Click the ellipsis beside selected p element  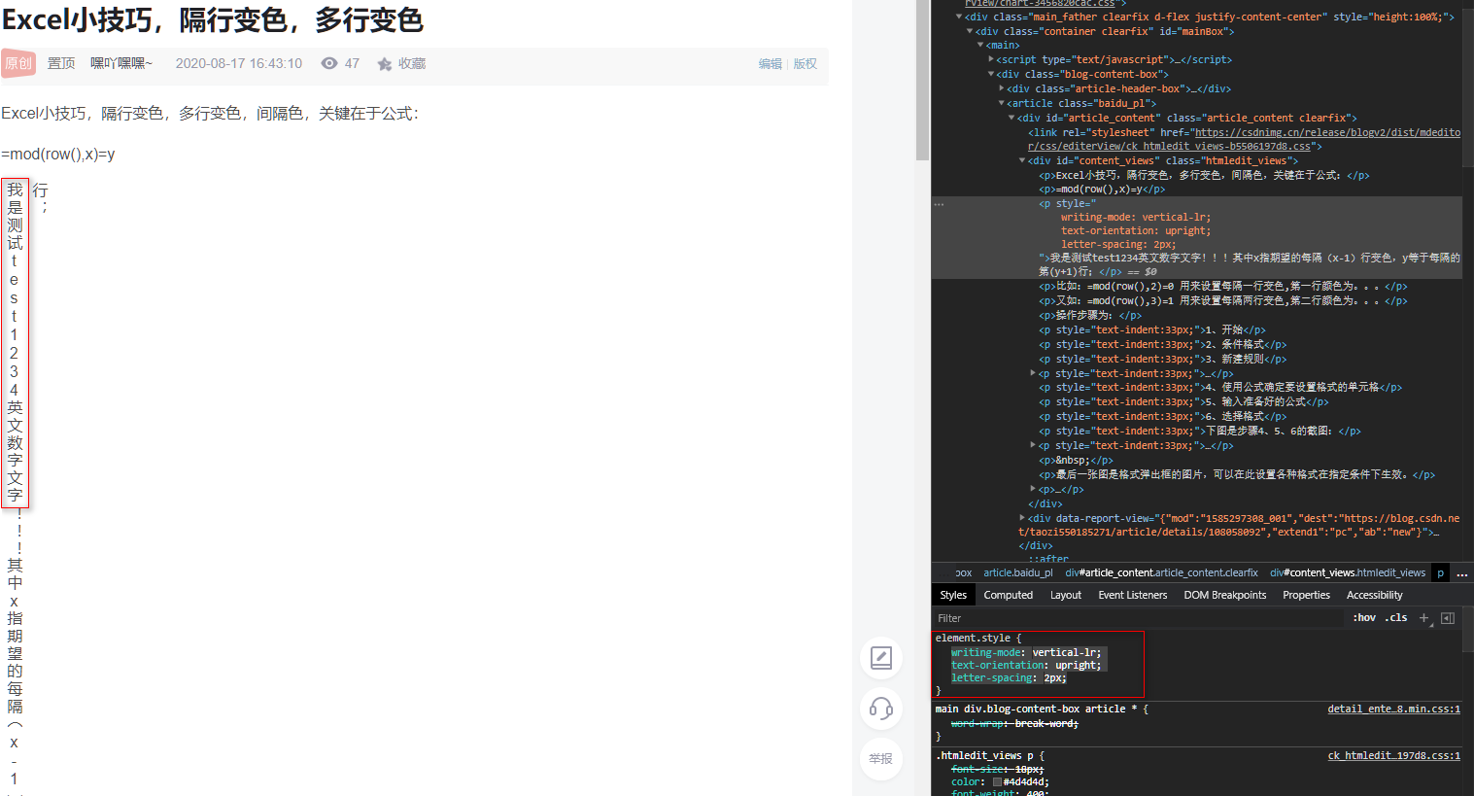click(939, 204)
